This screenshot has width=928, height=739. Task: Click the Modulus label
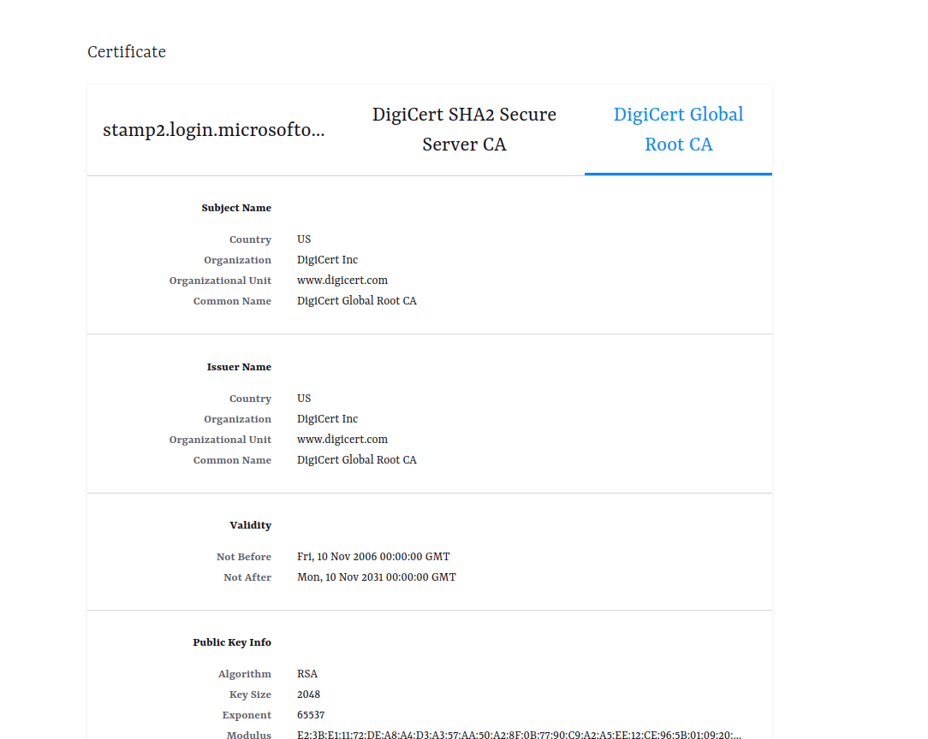[248, 735]
